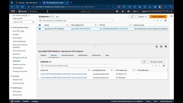The height and width of the screenshot is (103, 183).
Task: Open Cookie preferences in footer
Action: coord(166,101)
